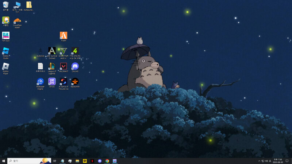292x164 pixels.
Task: Select the VALORANT desktop icon
Action: point(64,67)
